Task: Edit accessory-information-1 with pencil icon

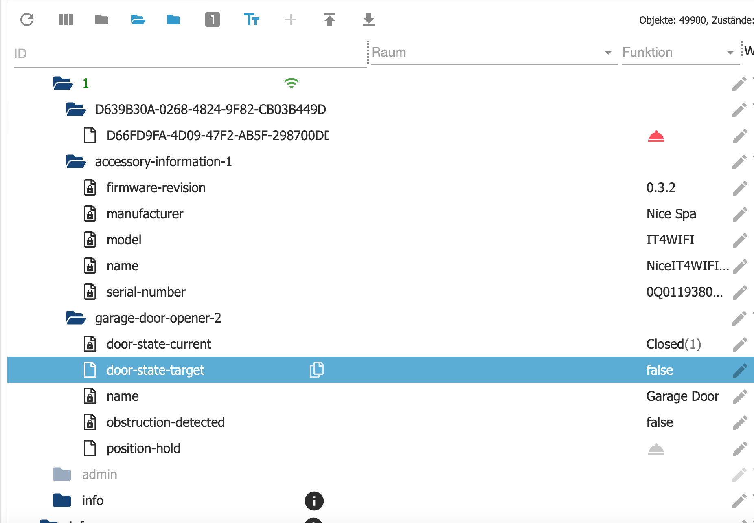Action: click(739, 162)
